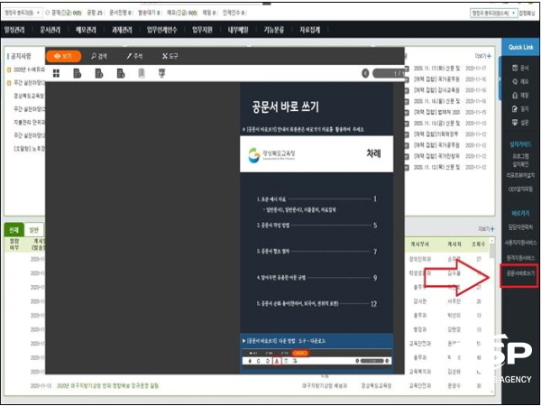
Task: Open 업무지원 menu
Action: point(202,30)
